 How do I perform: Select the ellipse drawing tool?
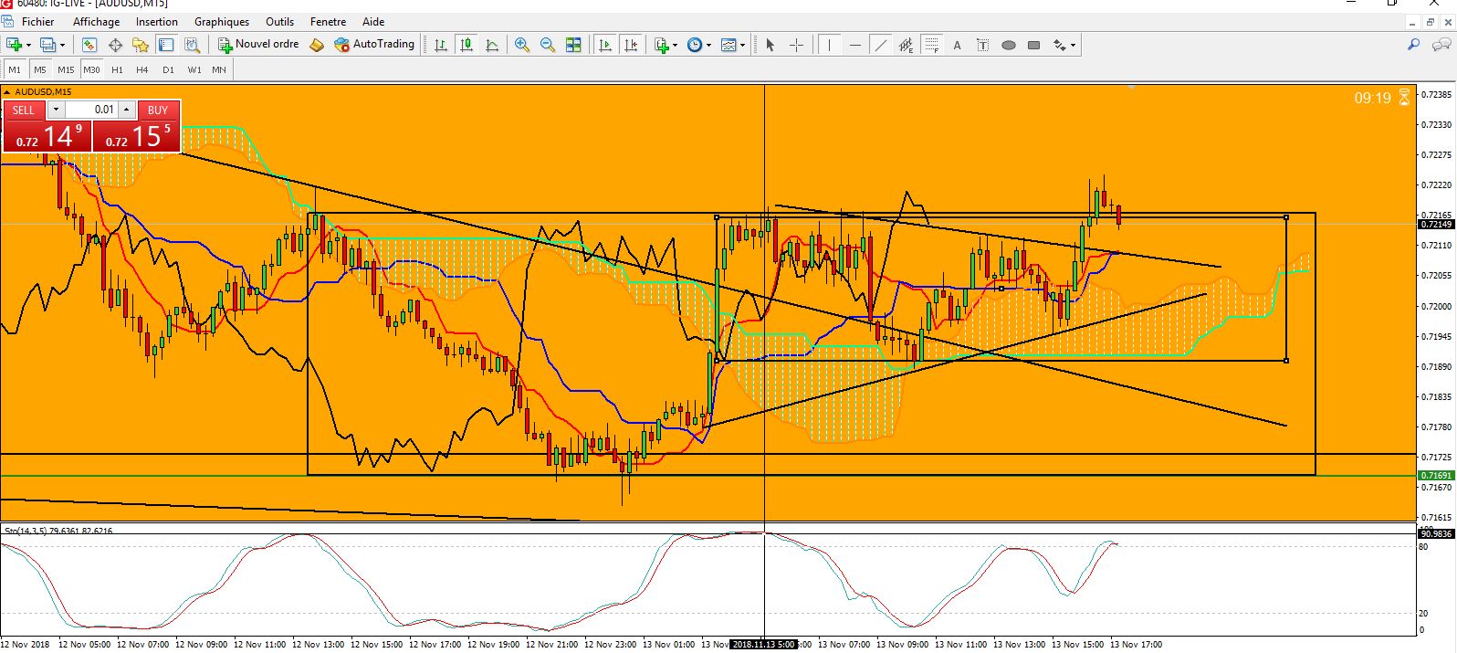tap(1009, 45)
